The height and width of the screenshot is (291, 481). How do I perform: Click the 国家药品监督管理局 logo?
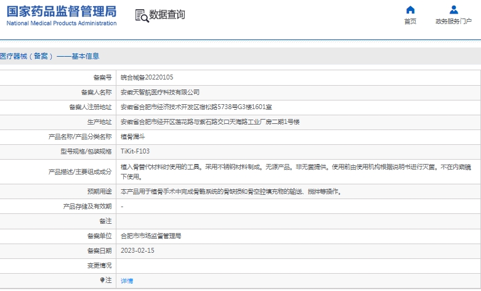tap(62, 12)
